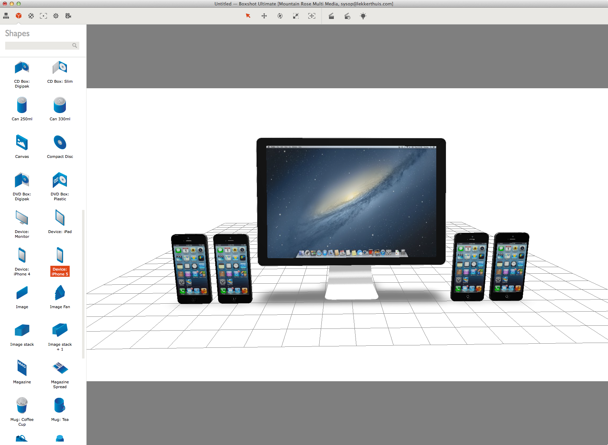Select the leftmost iPhone in the scene
The height and width of the screenshot is (445, 608).
pos(191,269)
